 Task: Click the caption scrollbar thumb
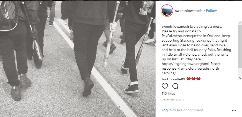point(240,46)
